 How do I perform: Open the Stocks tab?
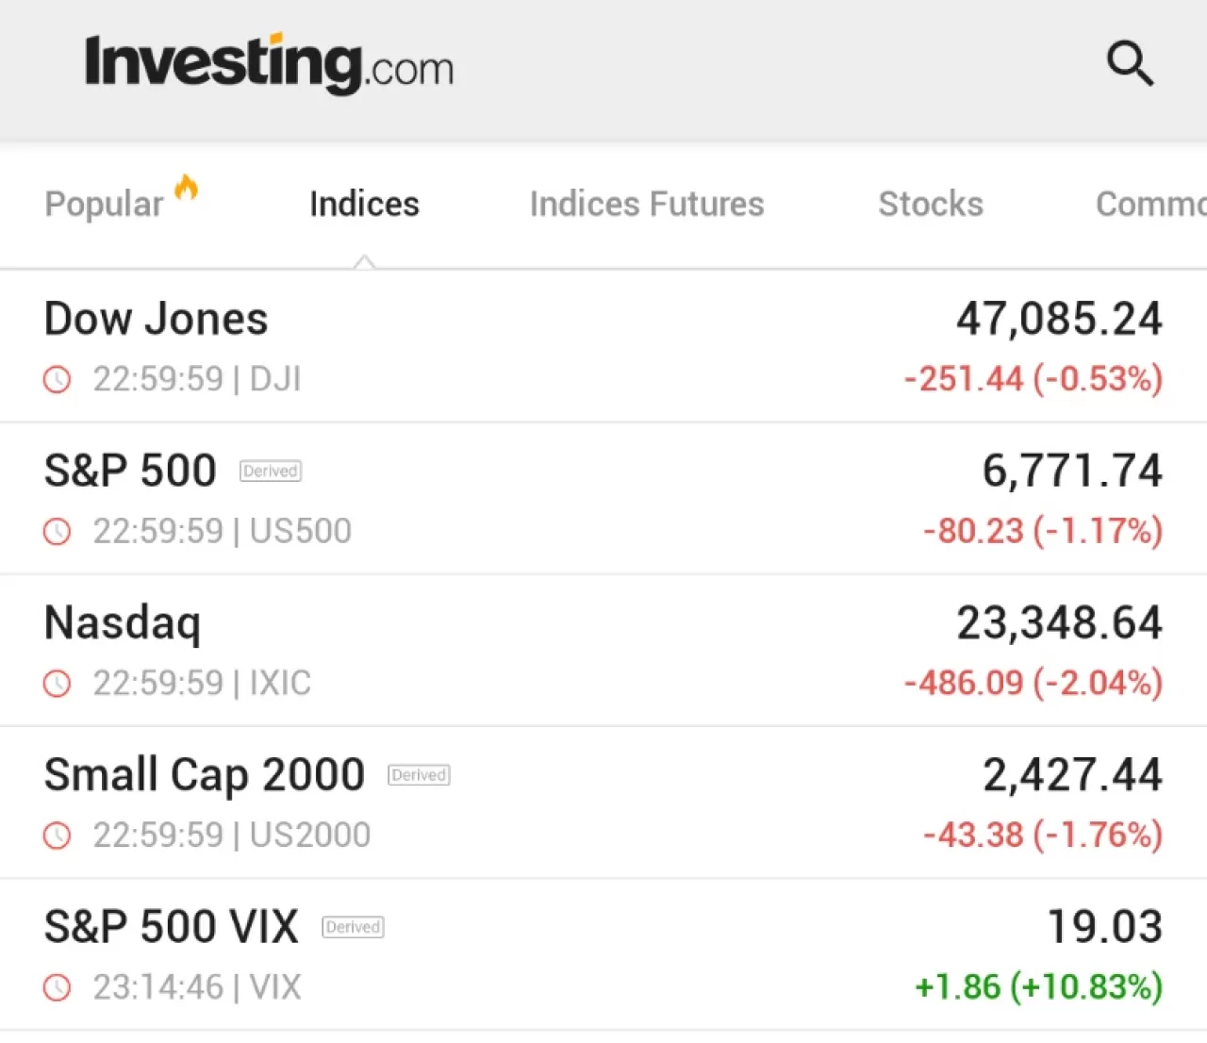point(931,204)
